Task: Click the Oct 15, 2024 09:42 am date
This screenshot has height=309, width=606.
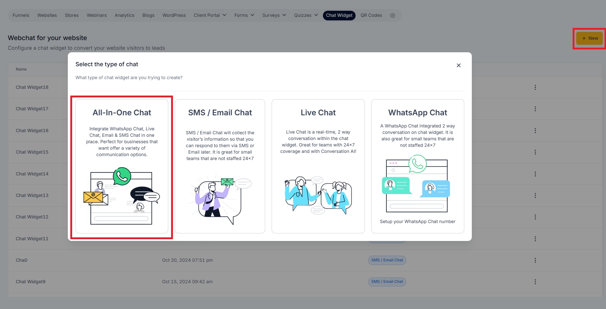Action: point(187,282)
